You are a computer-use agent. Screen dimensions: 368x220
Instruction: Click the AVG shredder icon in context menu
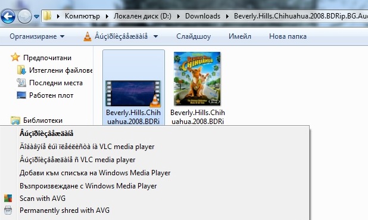(x=8, y=210)
